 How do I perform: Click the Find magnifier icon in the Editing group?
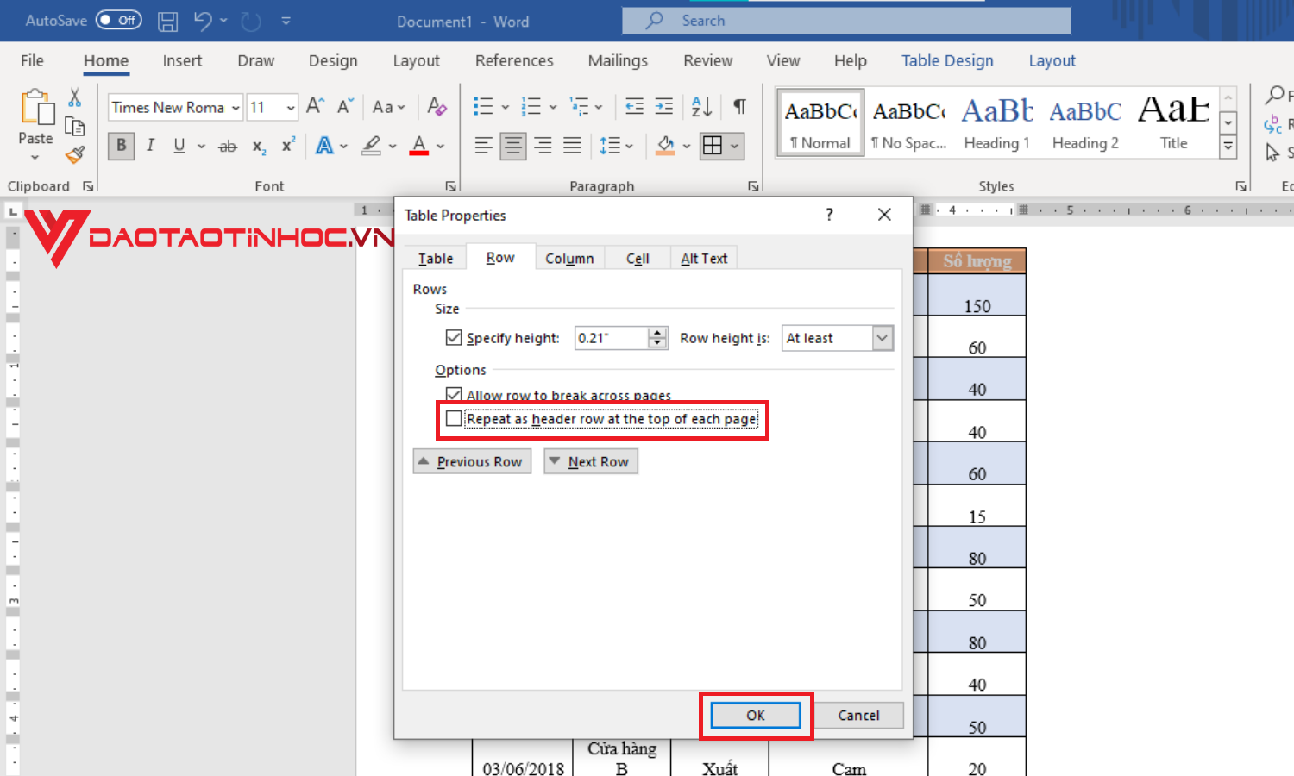(1274, 94)
